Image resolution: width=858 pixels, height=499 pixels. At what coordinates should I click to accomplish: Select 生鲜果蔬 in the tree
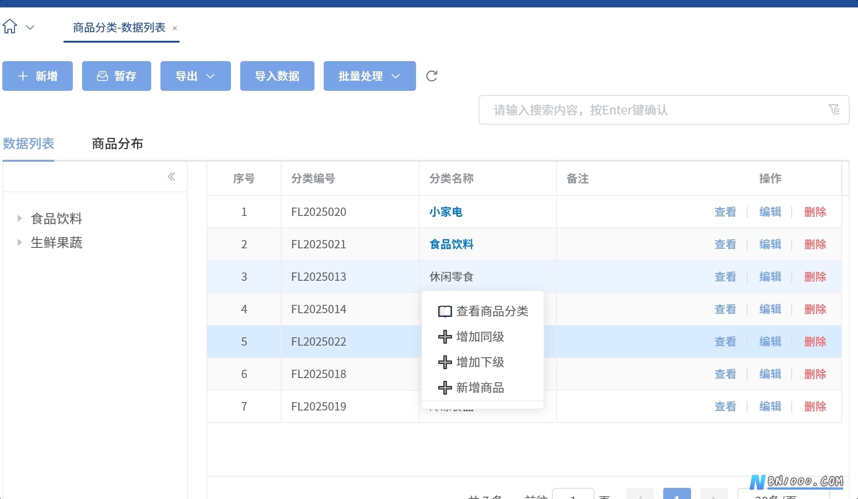coord(57,242)
